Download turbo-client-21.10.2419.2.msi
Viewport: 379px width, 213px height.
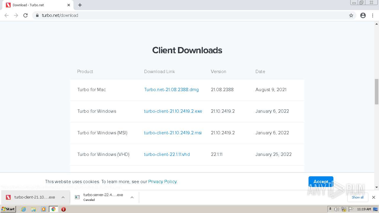pyautogui.click(x=173, y=133)
